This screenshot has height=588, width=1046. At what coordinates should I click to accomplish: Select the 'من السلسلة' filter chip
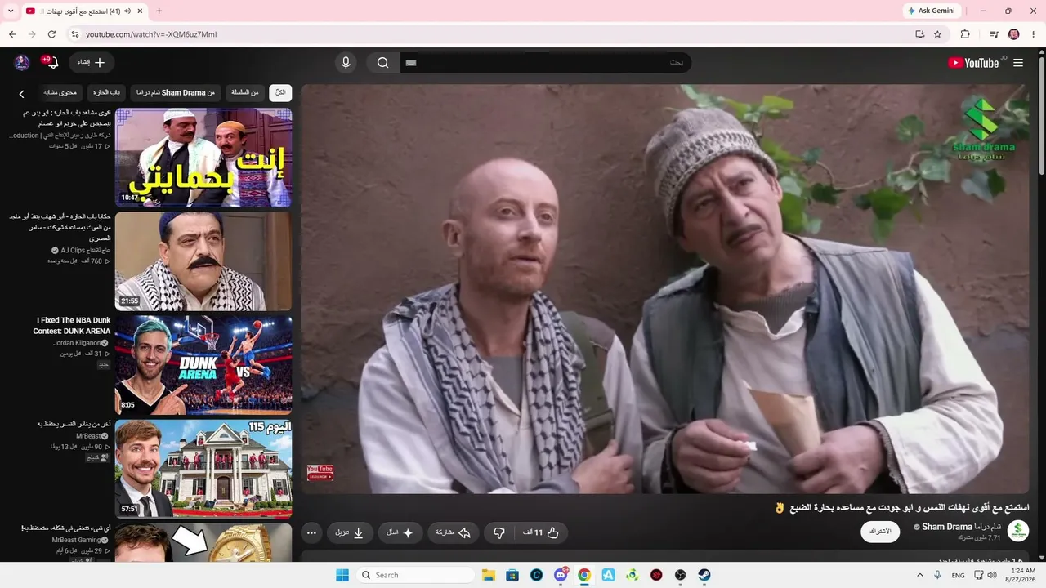coord(244,93)
